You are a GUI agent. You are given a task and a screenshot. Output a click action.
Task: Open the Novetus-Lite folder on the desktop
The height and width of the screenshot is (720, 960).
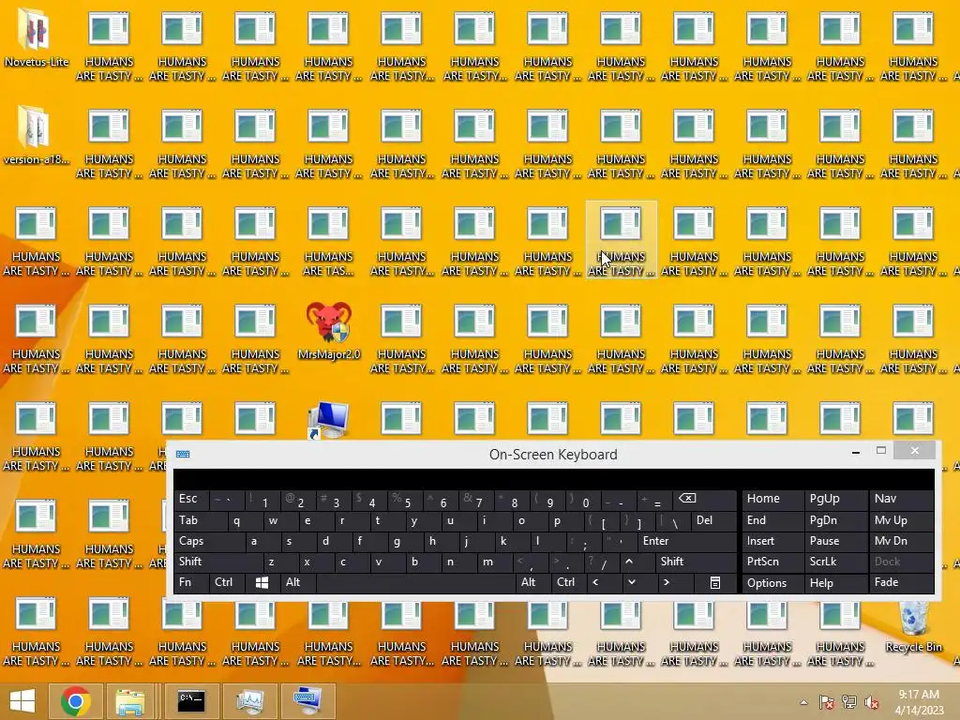point(36,37)
